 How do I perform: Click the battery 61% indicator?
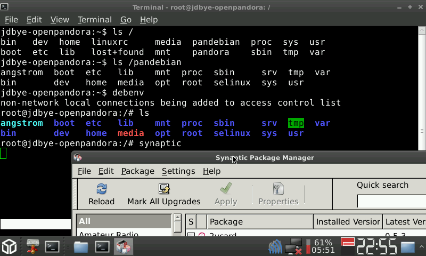pyautogui.click(x=323, y=246)
